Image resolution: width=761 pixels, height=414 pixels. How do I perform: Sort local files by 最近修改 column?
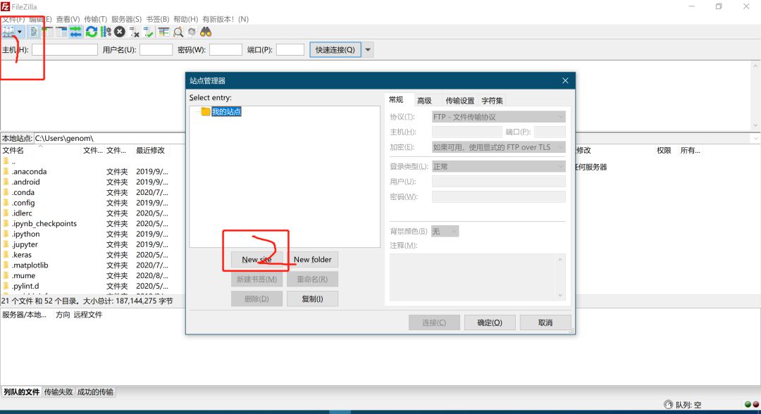click(x=151, y=150)
